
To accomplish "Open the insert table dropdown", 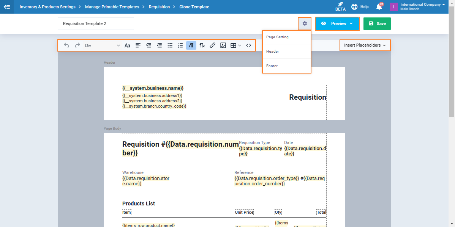I will (236, 45).
